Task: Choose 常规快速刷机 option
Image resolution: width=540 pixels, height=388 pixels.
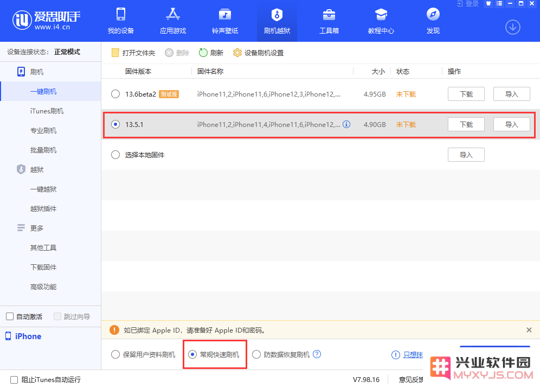Action: 192,354
